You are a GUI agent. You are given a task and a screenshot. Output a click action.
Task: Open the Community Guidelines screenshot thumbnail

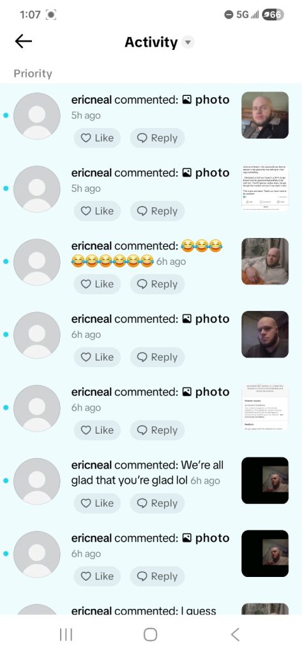pyautogui.click(x=265, y=407)
